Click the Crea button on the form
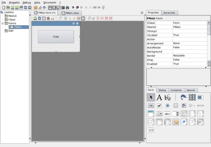 tap(56, 37)
